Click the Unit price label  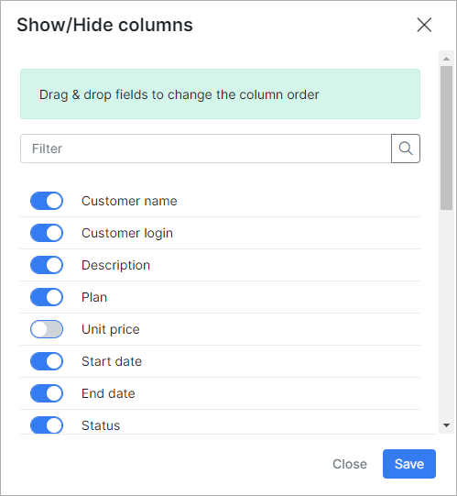(111, 329)
